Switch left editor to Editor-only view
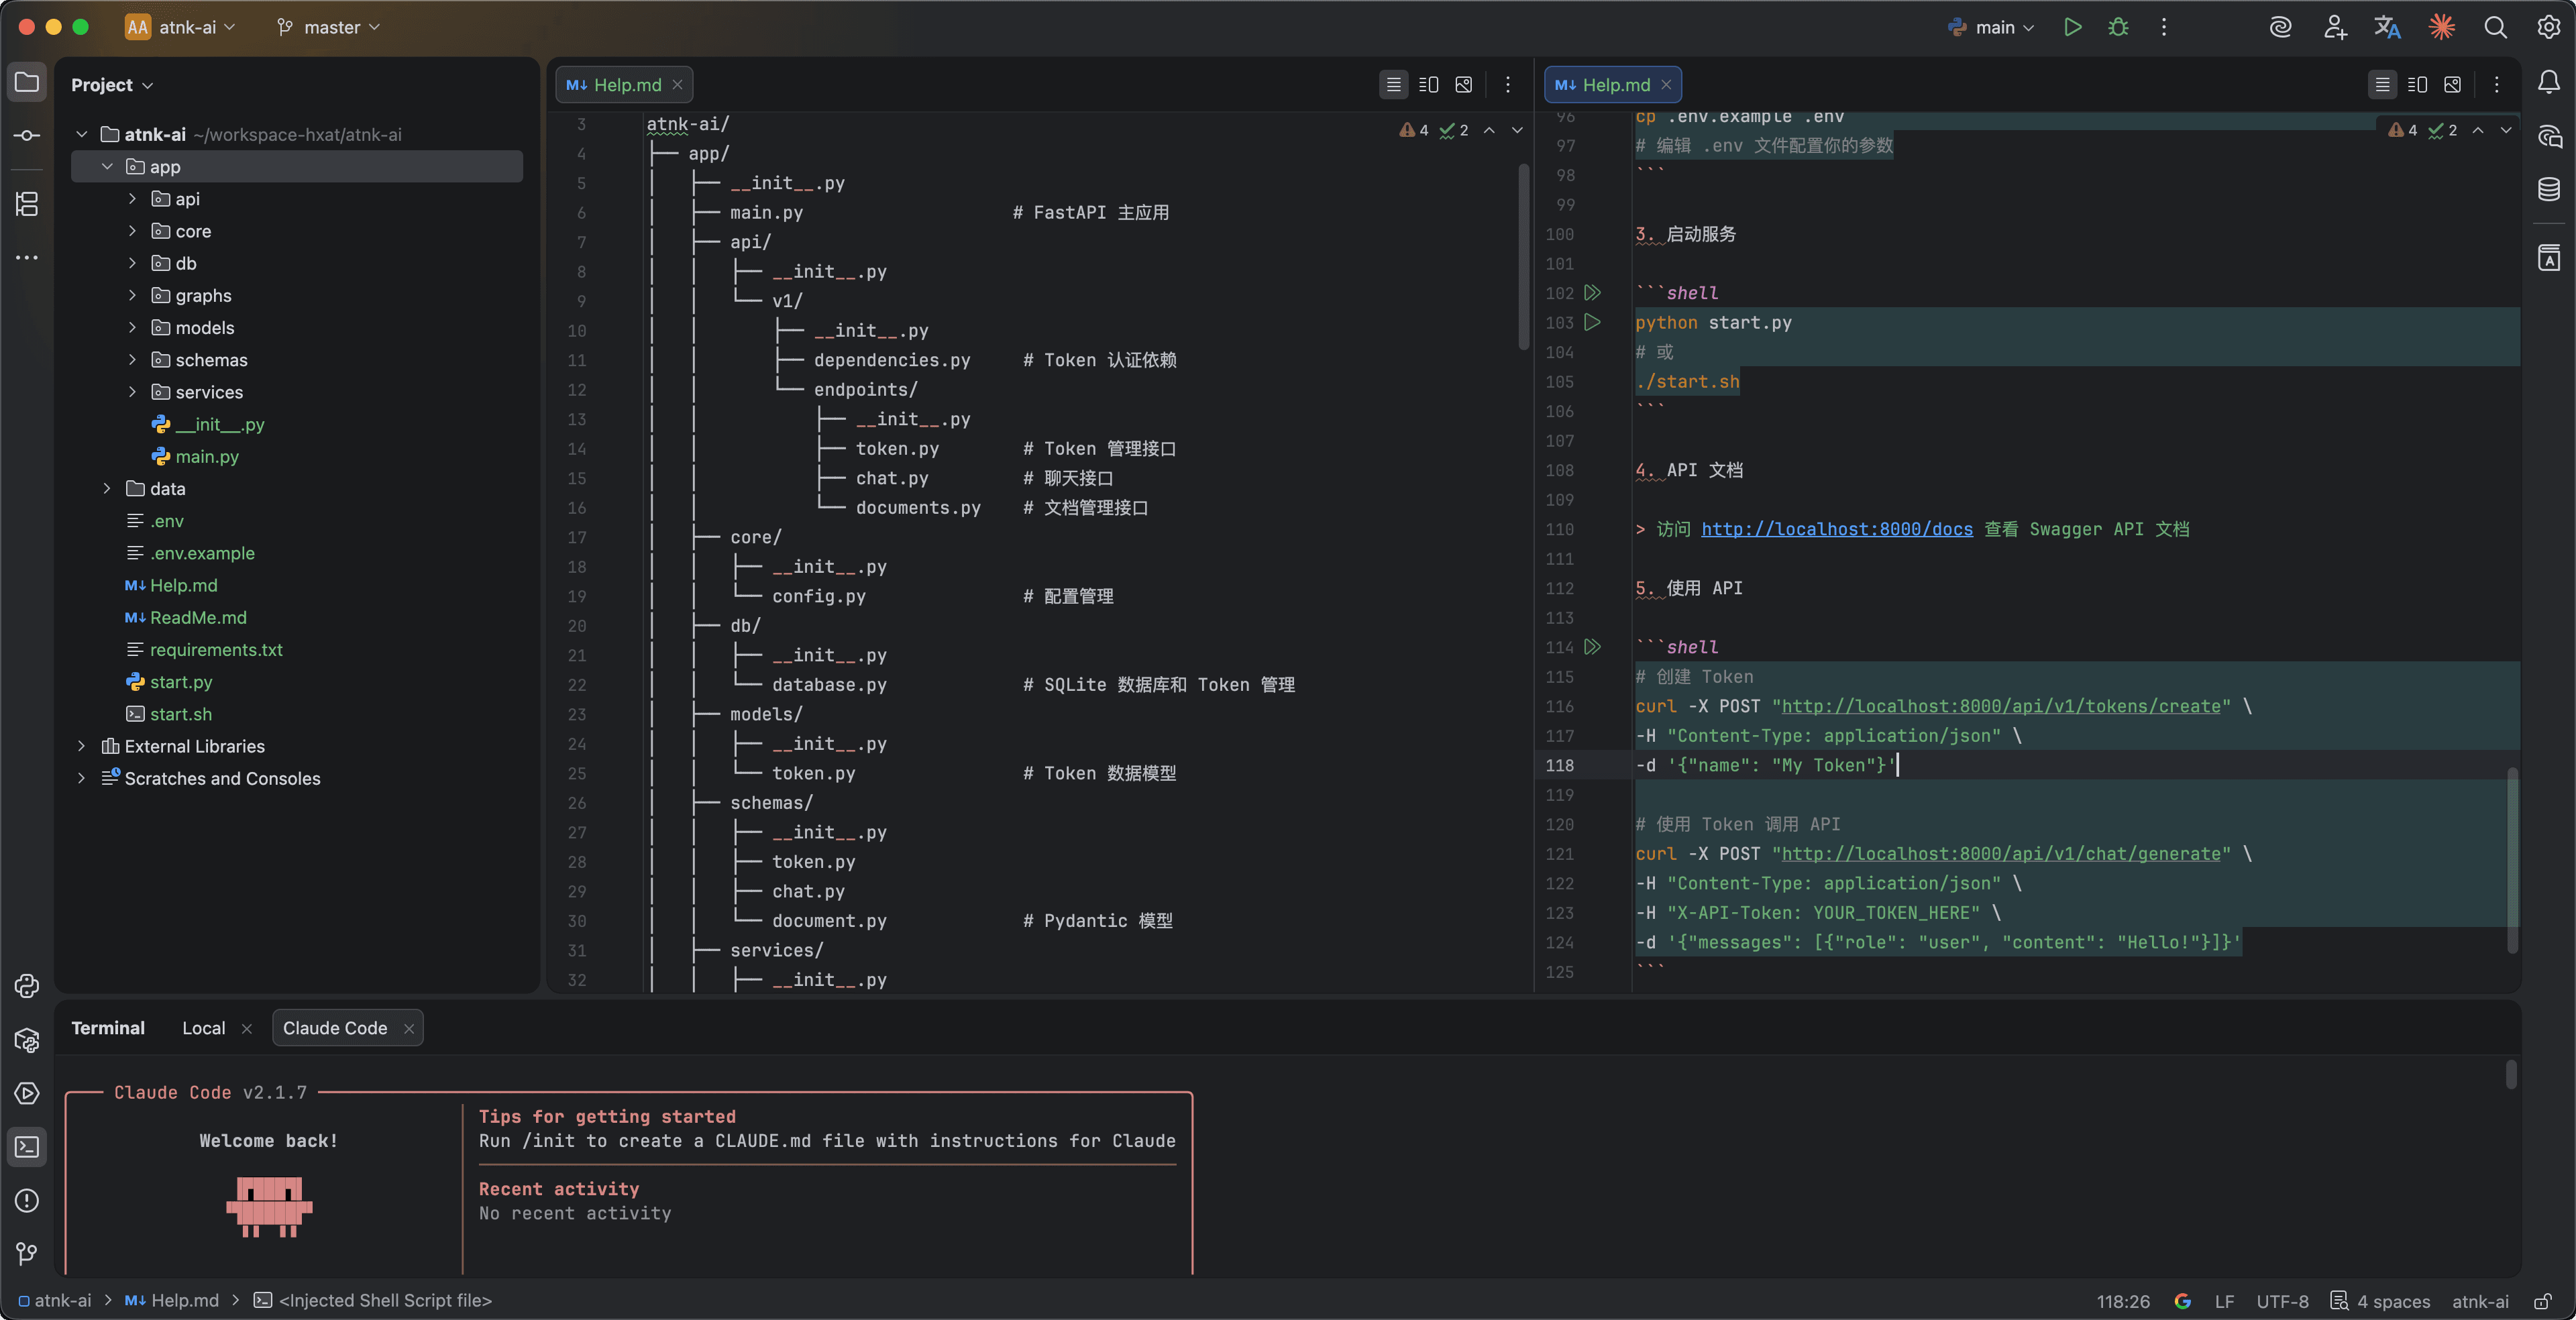This screenshot has height=1320, width=2576. tap(1393, 85)
